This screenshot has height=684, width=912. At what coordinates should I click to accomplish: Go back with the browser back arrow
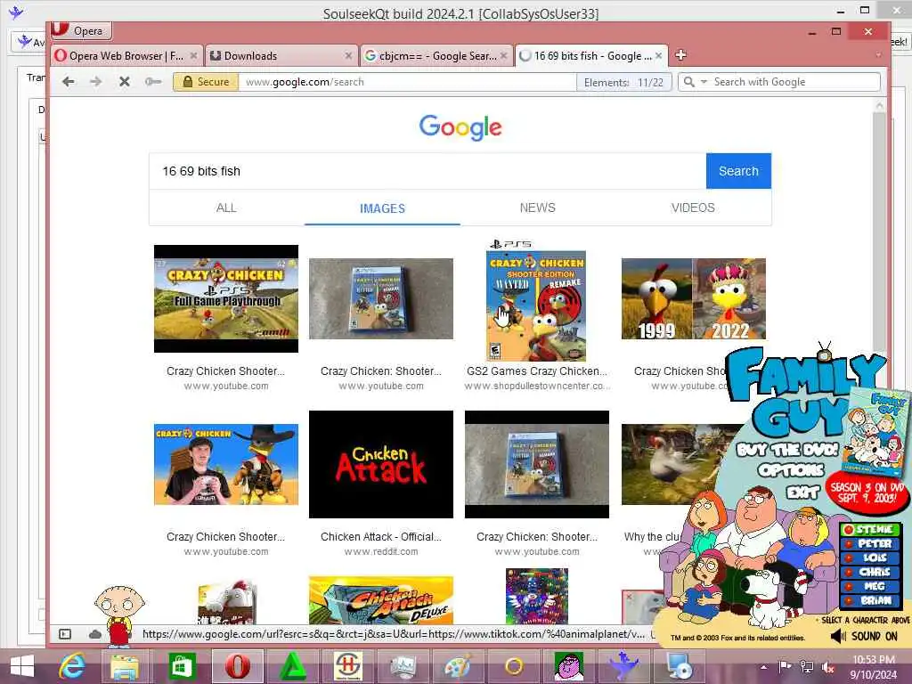(69, 82)
